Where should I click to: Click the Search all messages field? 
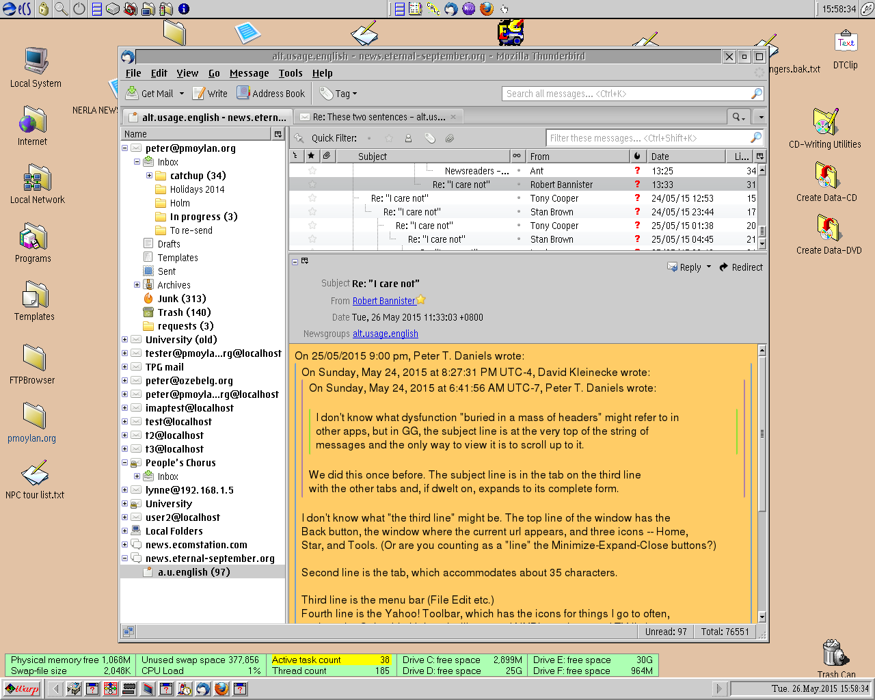[x=625, y=94]
